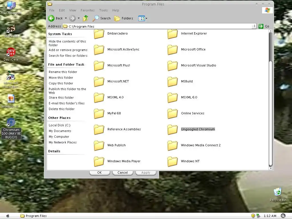292x219 pixels.
Task: Select the MSBuild folder icon
Action: [x=173, y=82]
